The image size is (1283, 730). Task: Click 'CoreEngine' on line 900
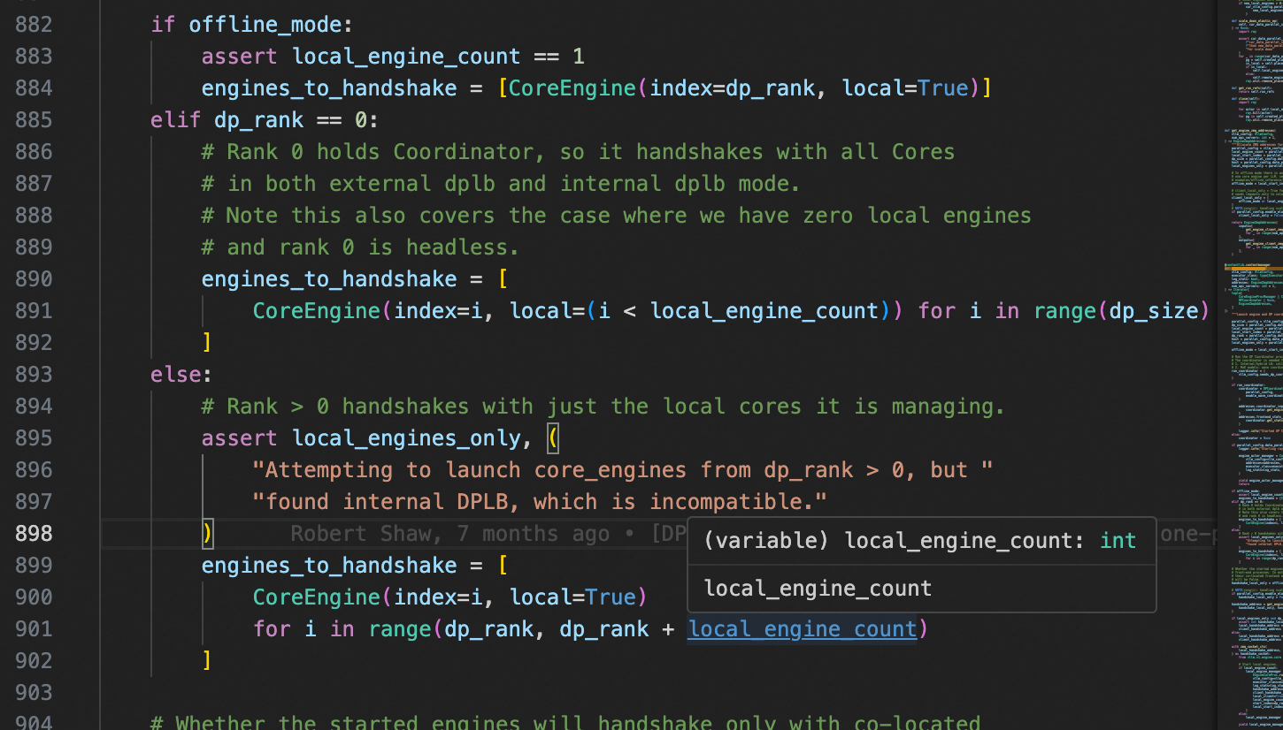(317, 597)
